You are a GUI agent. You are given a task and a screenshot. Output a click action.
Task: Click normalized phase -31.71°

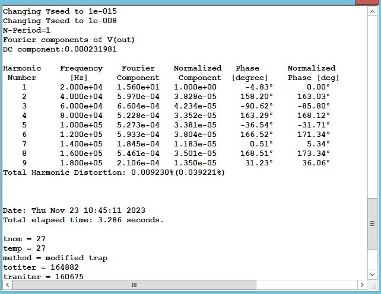(x=314, y=125)
